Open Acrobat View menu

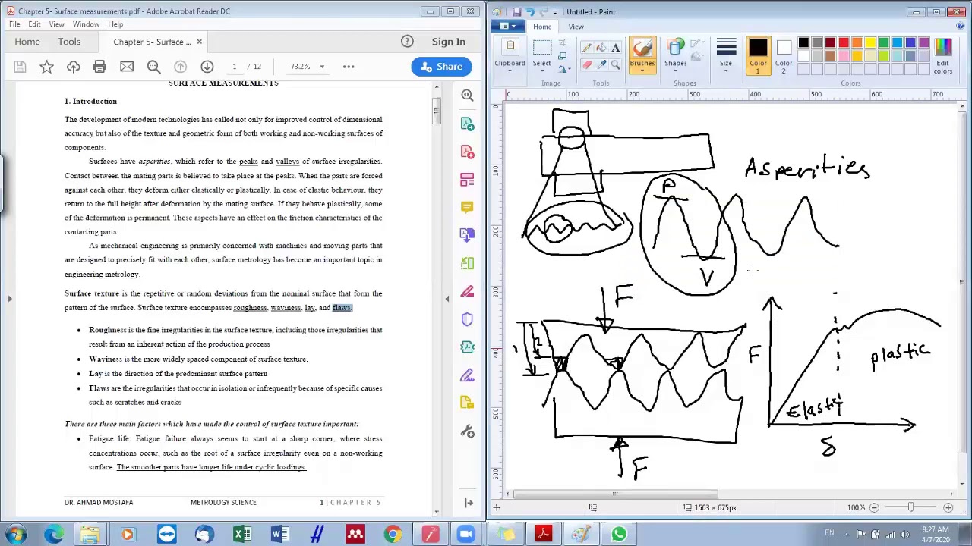pos(56,24)
